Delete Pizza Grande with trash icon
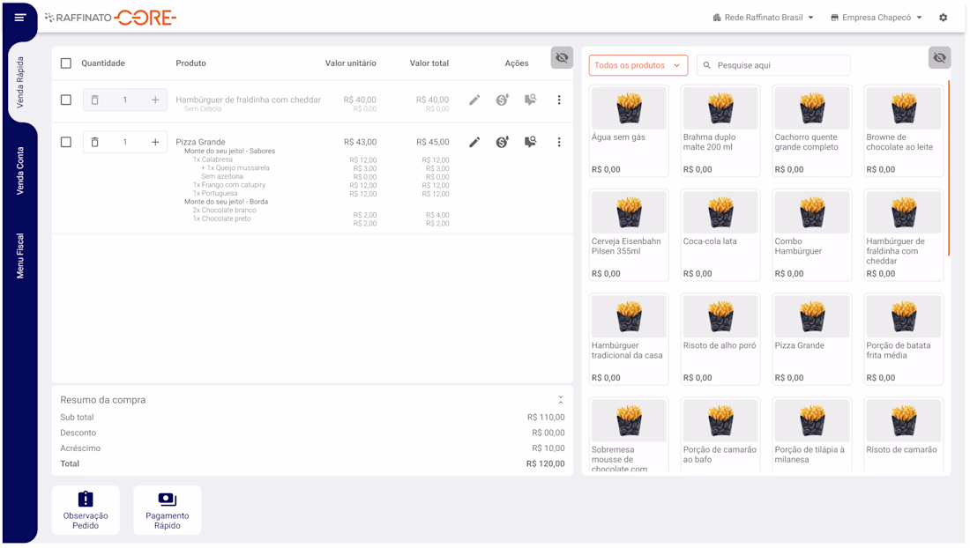This screenshot has height=548, width=970. (x=94, y=142)
